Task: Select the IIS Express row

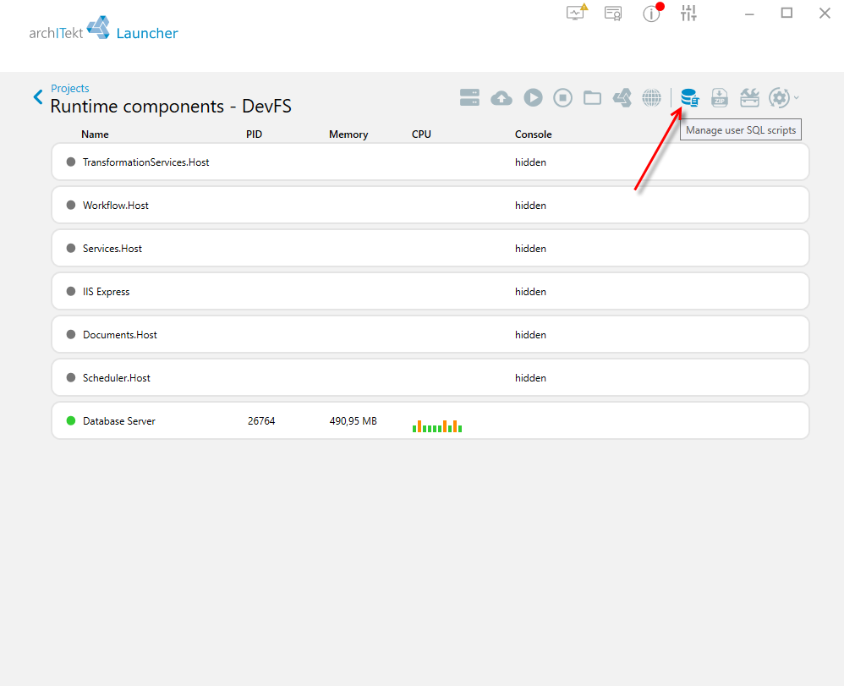Action: (x=430, y=291)
